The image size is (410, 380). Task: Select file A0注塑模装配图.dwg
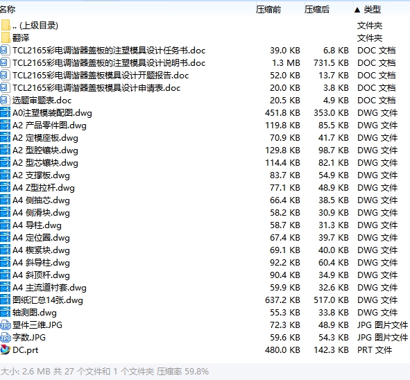(52, 113)
